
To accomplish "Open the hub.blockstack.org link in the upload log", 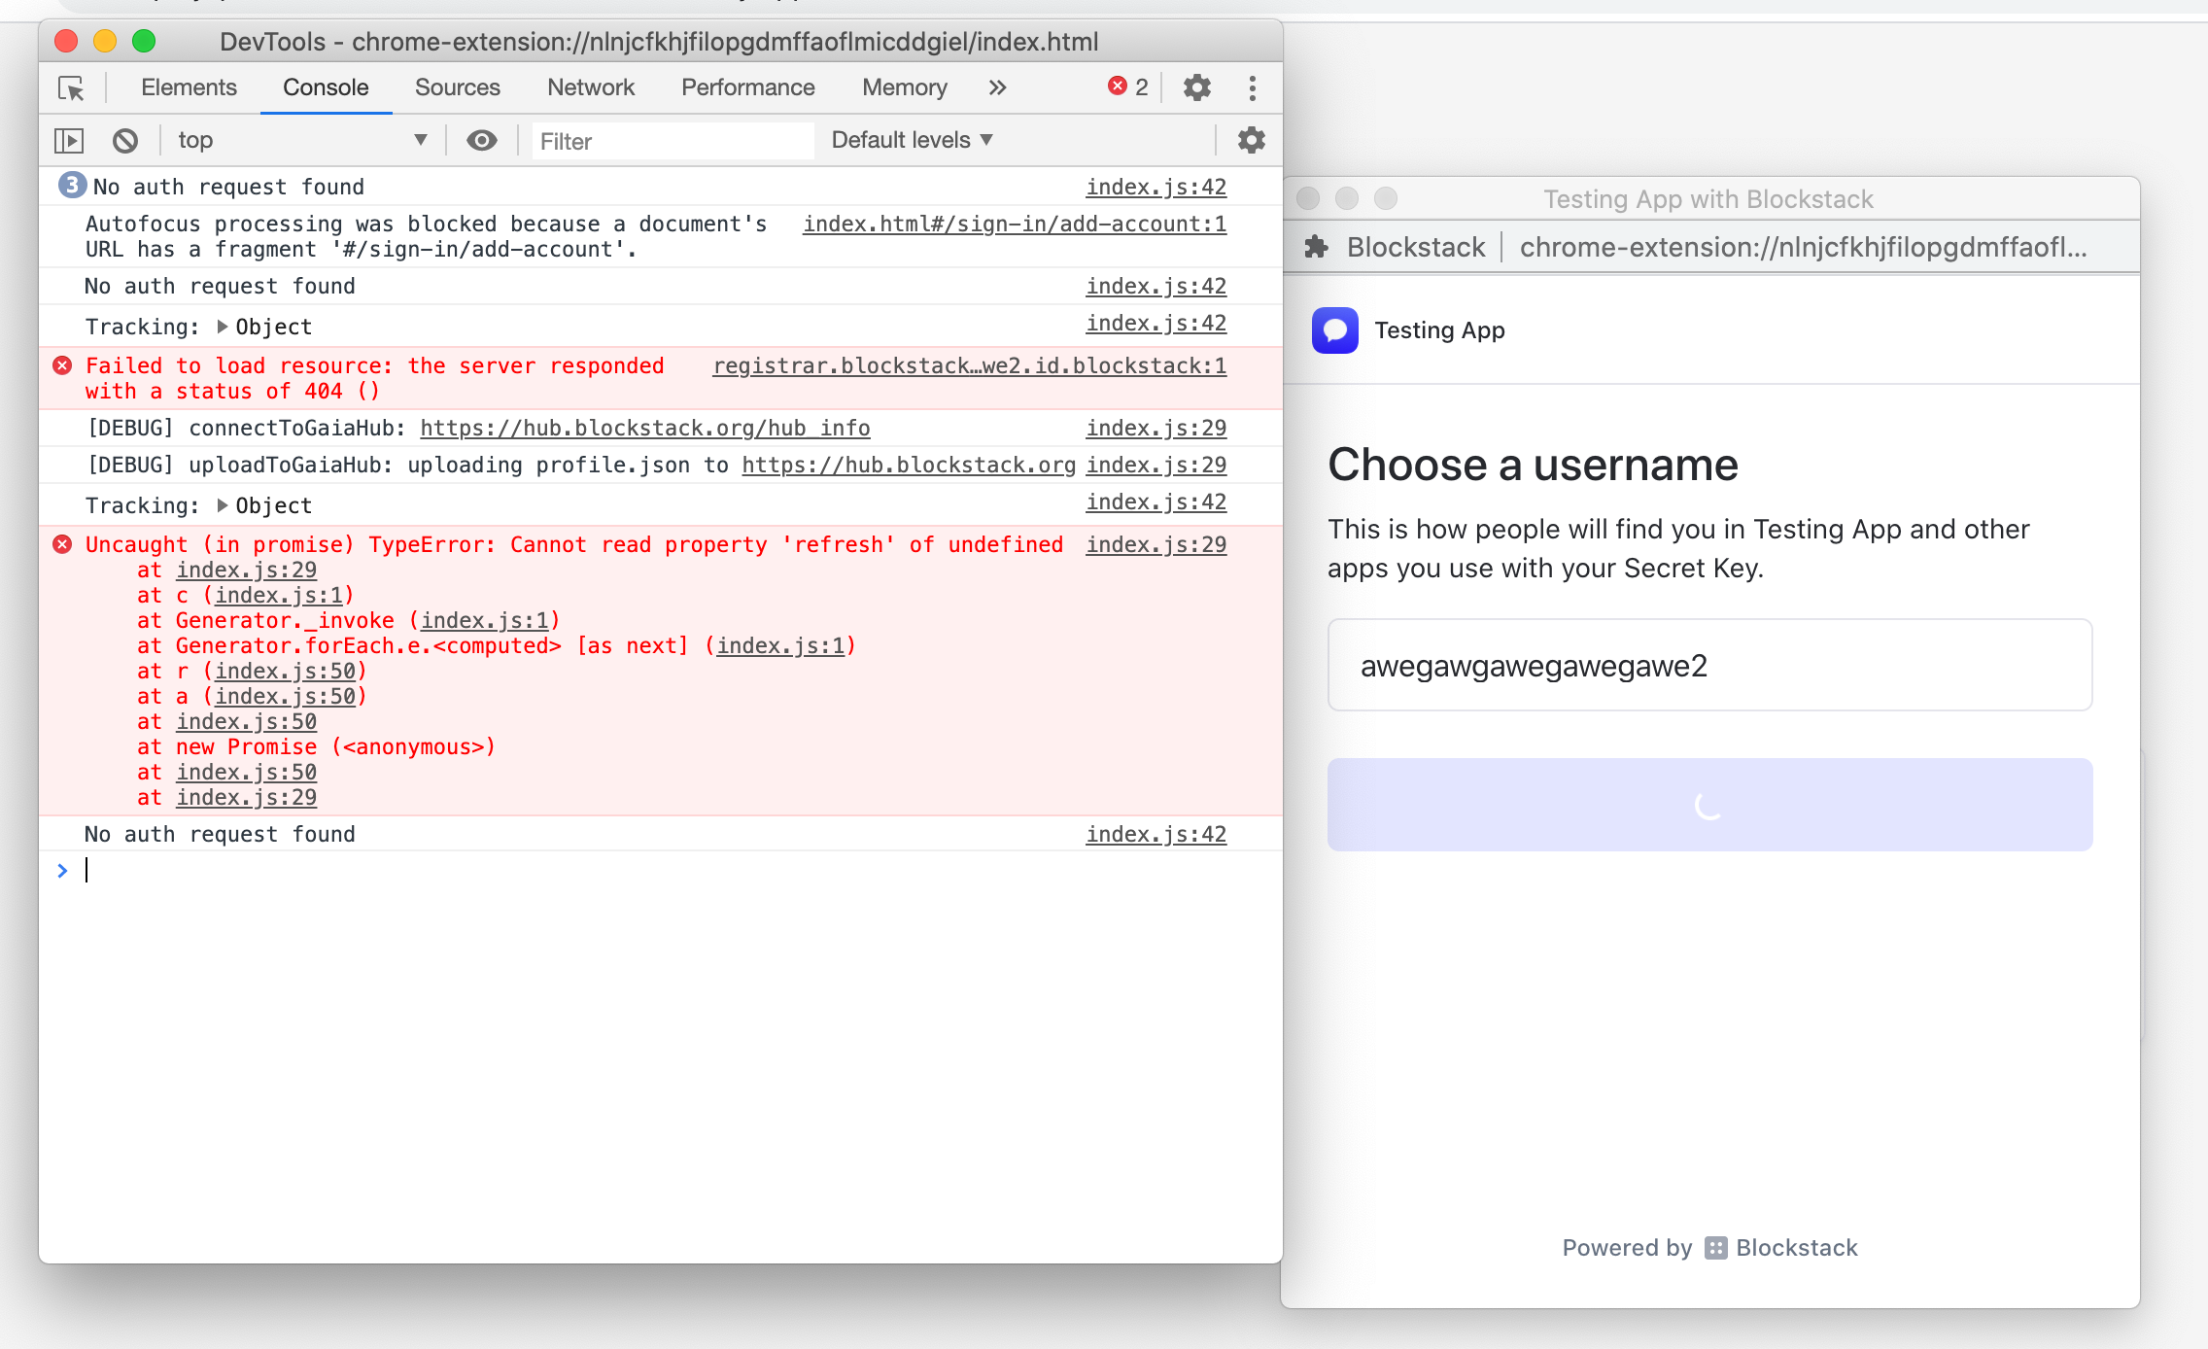I will [909, 465].
